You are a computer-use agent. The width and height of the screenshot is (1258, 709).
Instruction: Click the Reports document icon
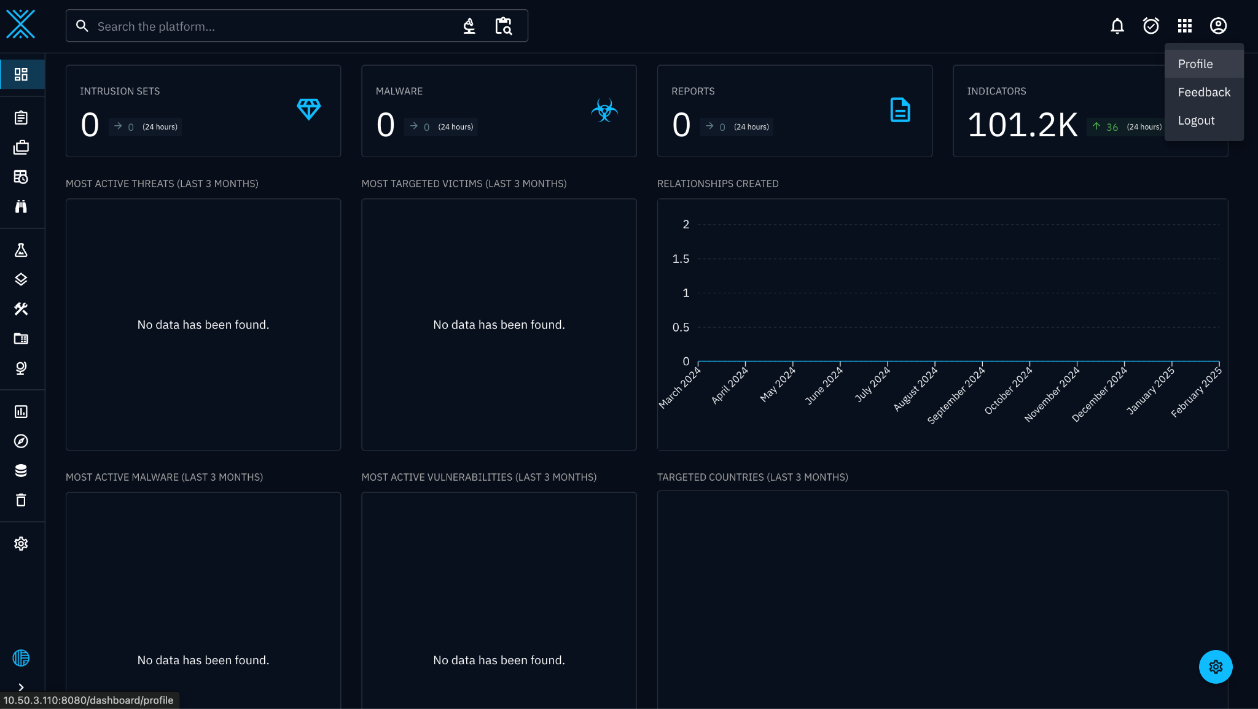(900, 110)
